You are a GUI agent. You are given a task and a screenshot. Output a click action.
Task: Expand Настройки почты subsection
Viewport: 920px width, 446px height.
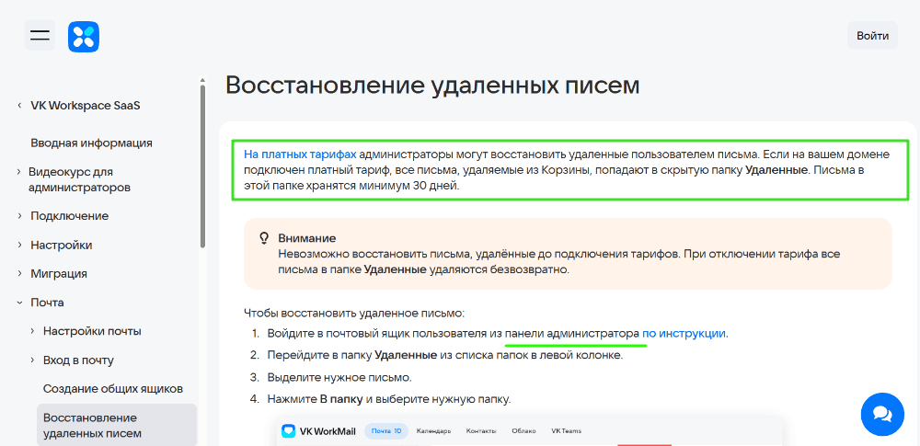click(32, 331)
